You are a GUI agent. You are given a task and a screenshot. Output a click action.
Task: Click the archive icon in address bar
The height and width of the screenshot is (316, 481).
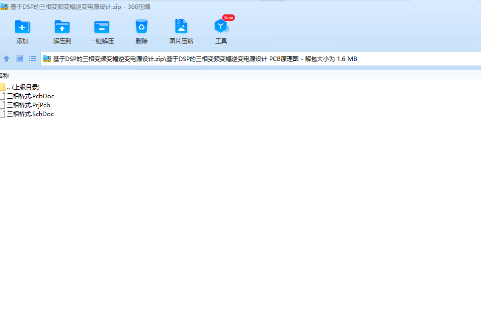[47, 59]
